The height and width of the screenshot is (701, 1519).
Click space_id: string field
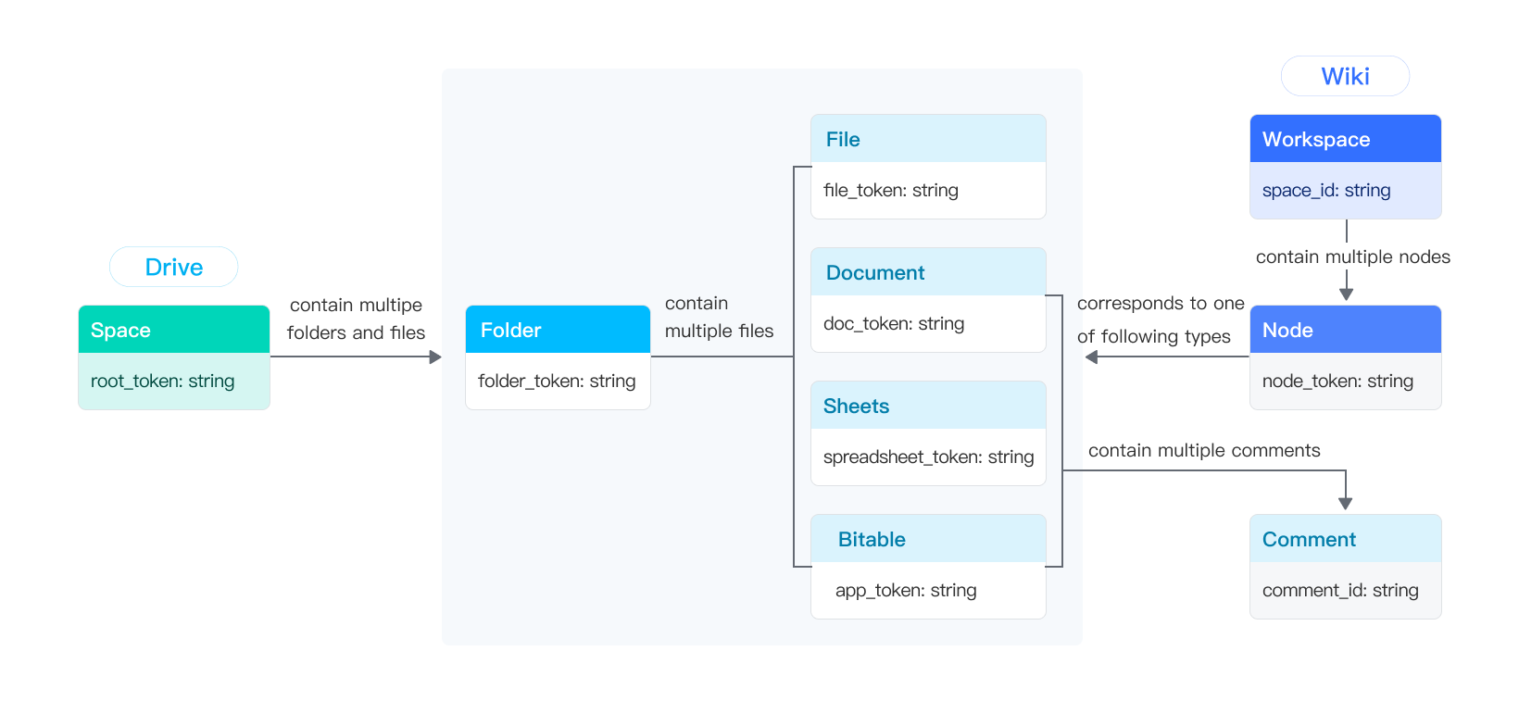tap(1345, 191)
